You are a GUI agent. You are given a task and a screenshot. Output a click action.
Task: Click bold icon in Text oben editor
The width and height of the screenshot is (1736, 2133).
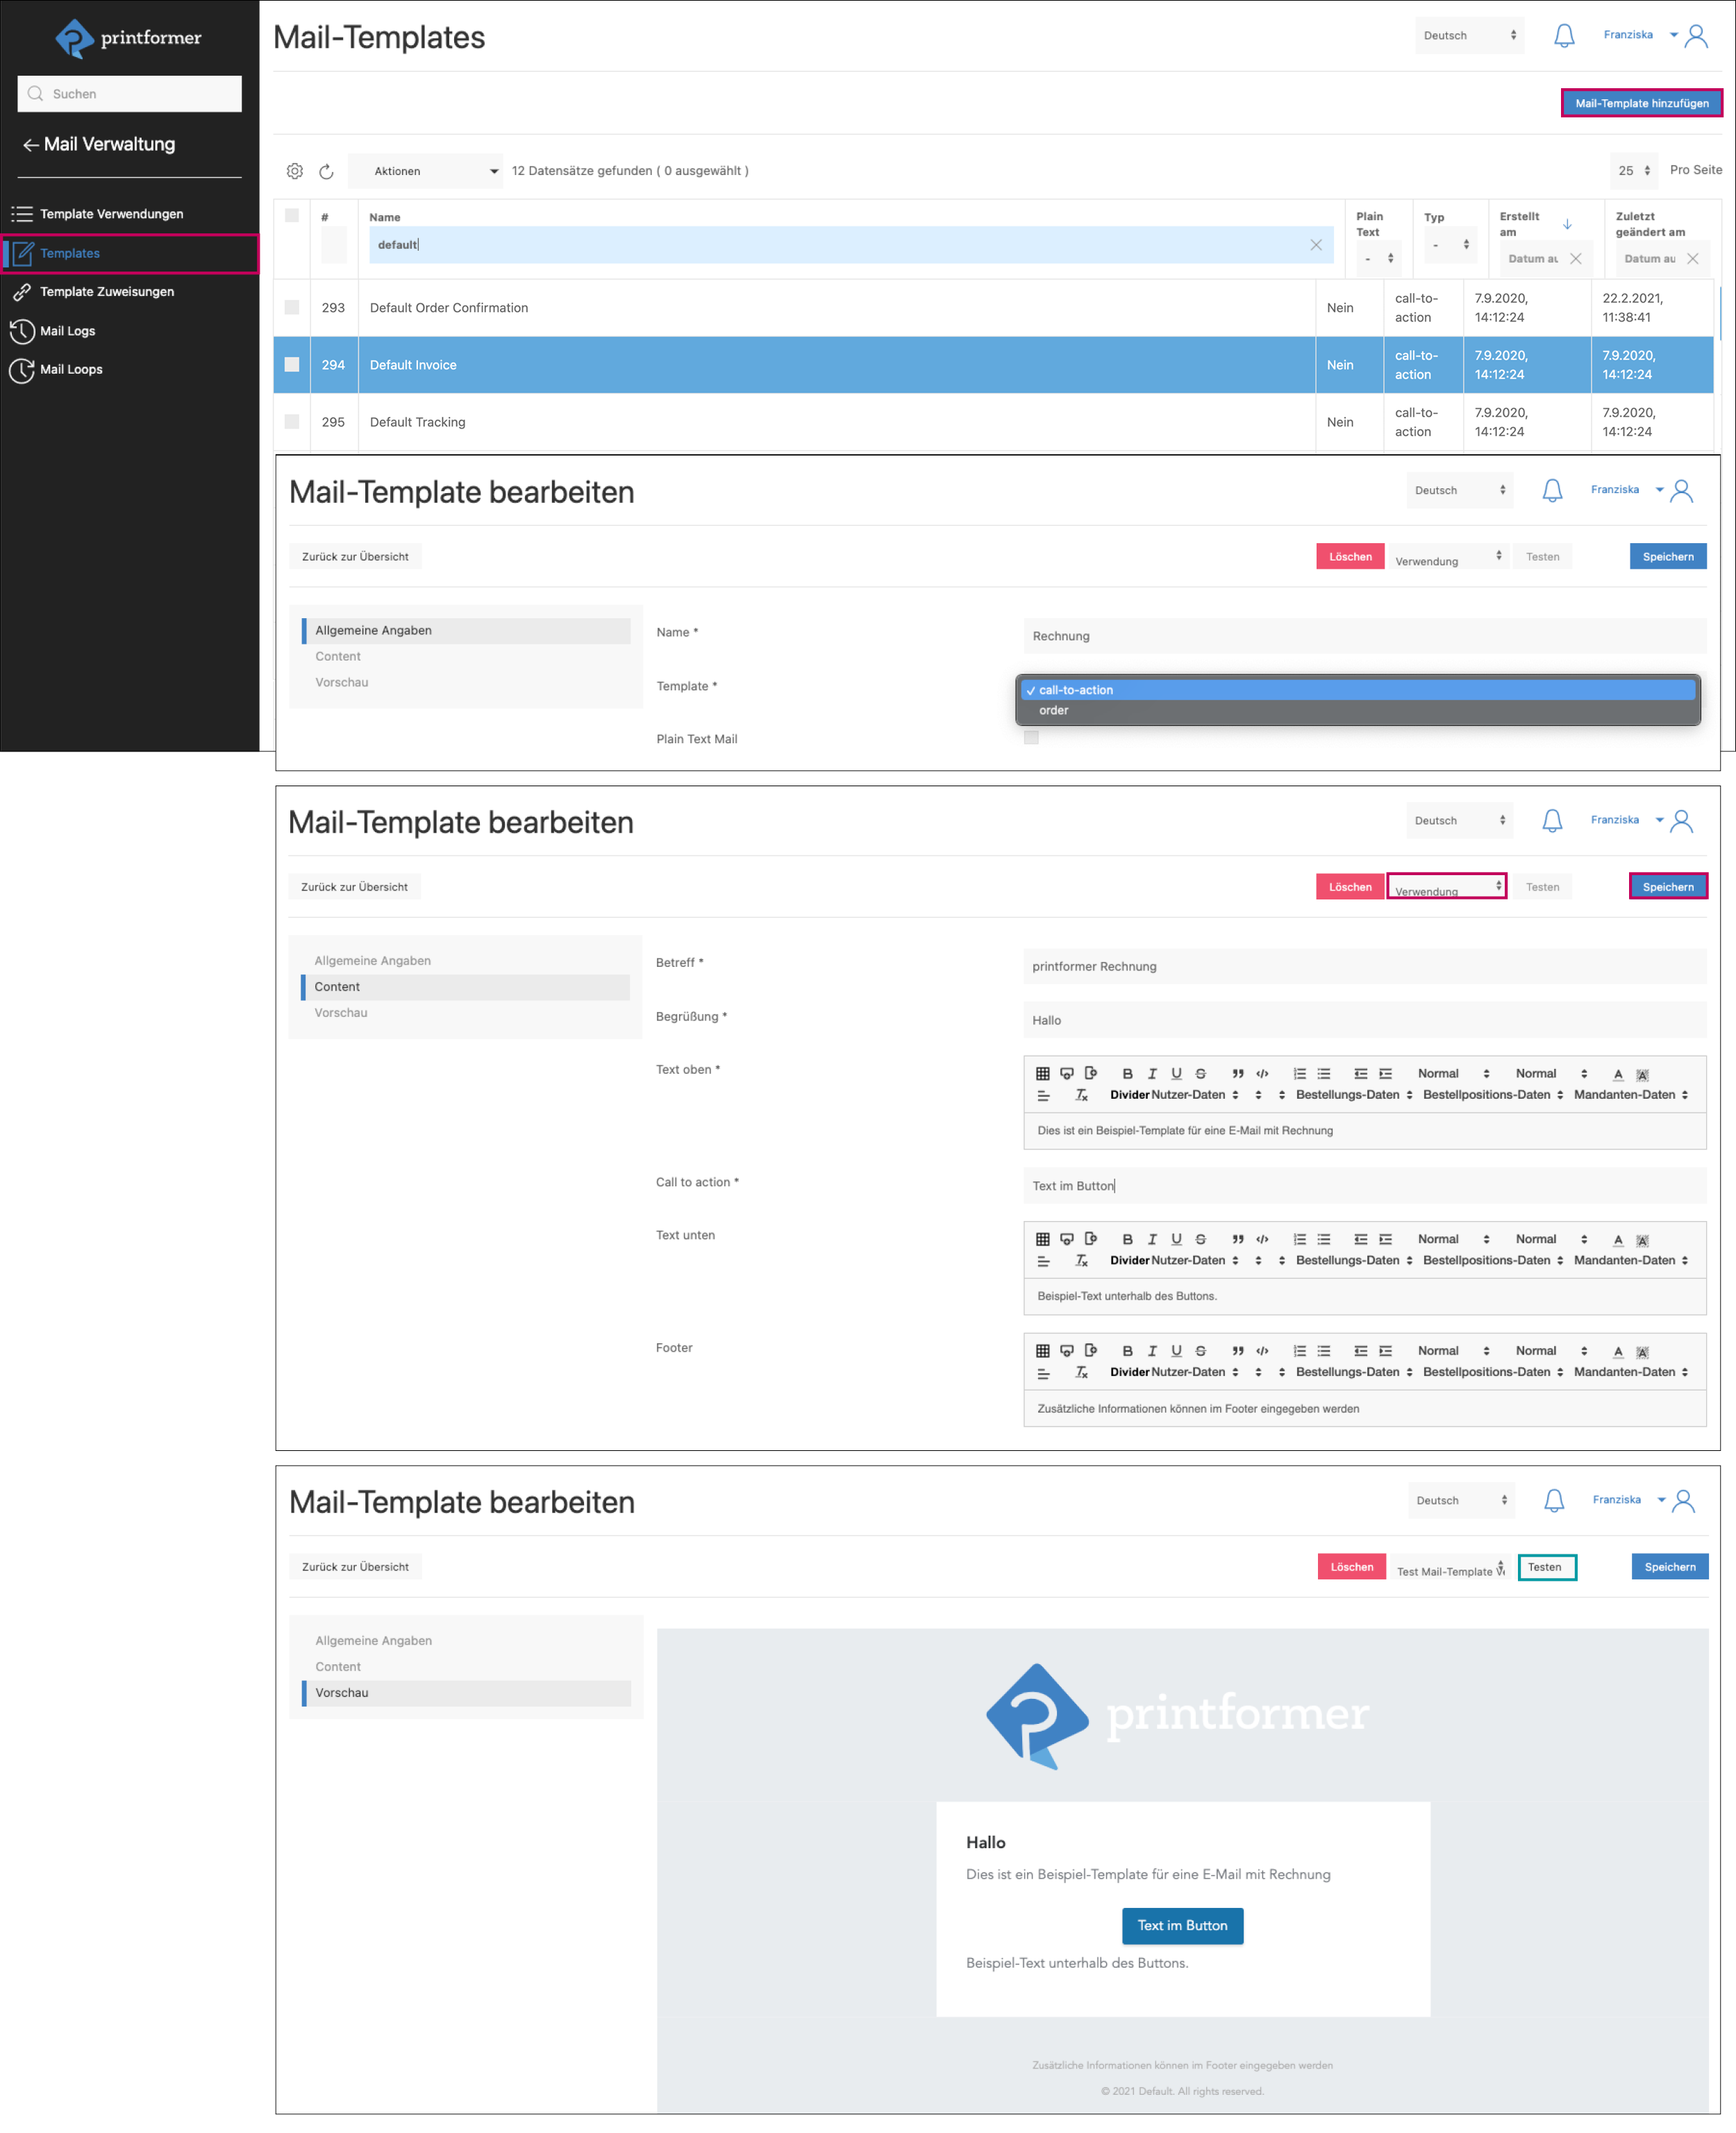[x=1127, y=1073]
